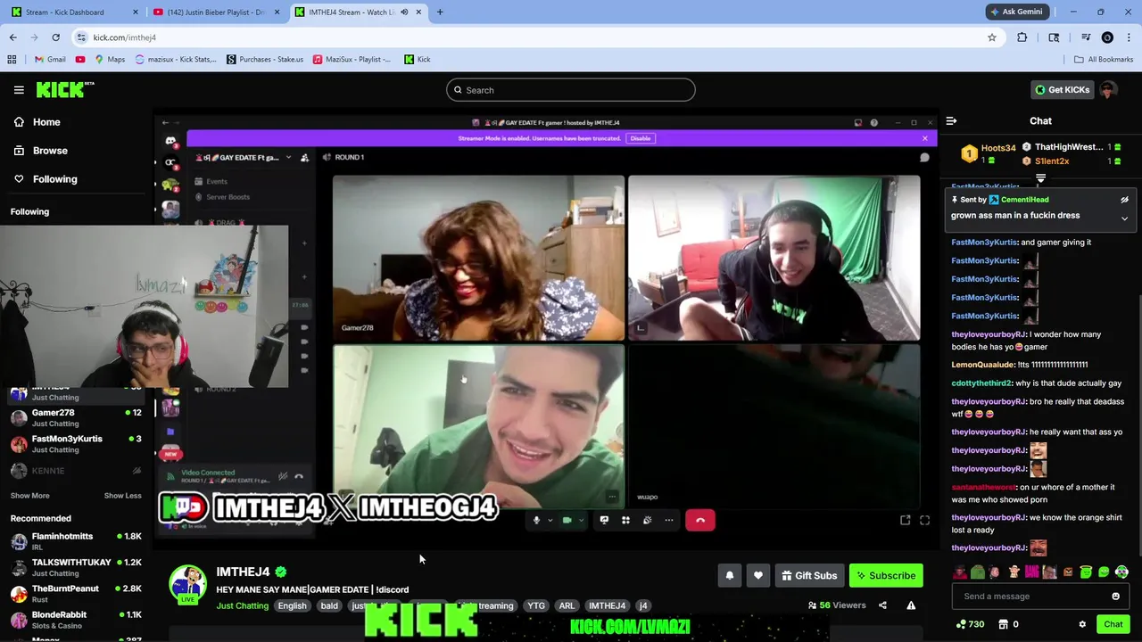Close the Streamer Mode banner

tap(924, 138)
